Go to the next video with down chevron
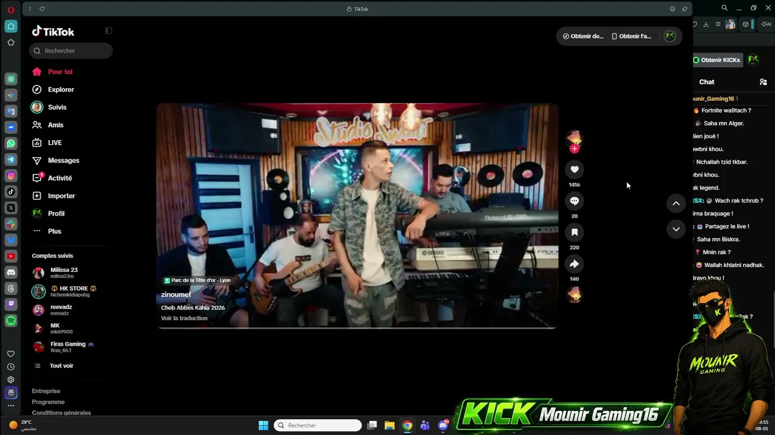Screen dimensions: 775x435 click(676, 229)
